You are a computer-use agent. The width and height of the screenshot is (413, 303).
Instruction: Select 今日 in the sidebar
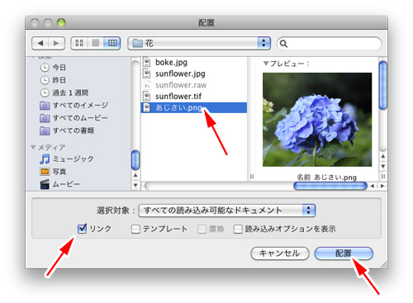tap(59, 68)
